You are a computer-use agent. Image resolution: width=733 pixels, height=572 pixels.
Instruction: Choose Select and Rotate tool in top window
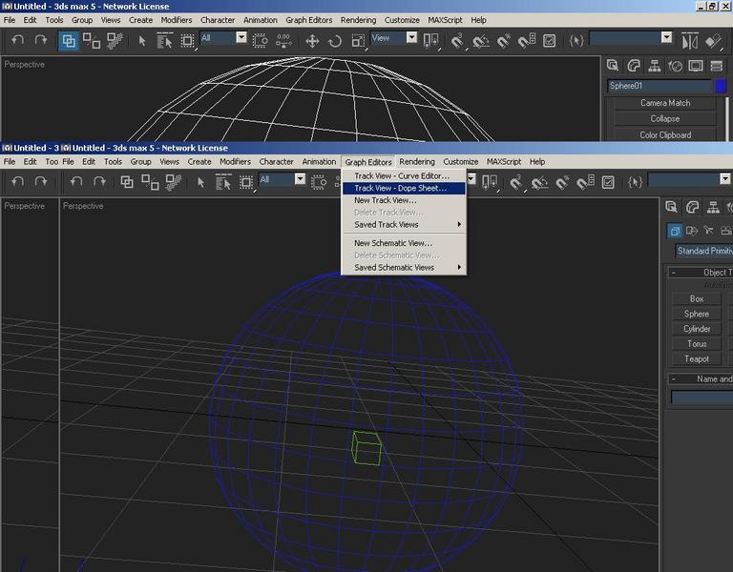[335, 41]
